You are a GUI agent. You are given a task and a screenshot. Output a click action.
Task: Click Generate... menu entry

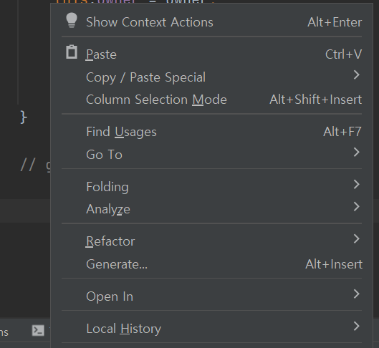[212, 264]
